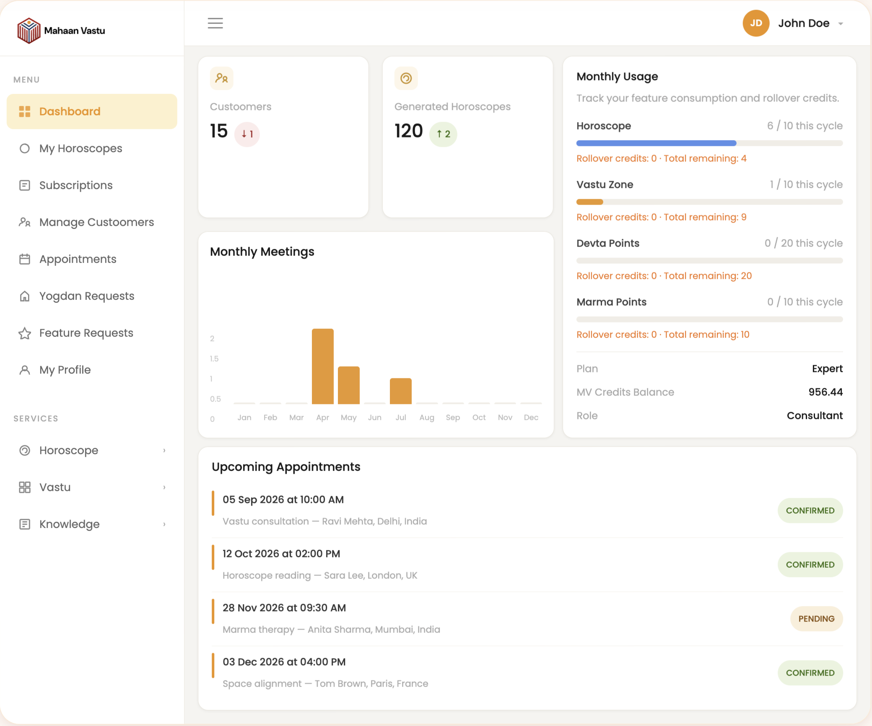872x726 pixels.
Task: Click the Mahaan Vastu logo icon
Action: point(29,31)
